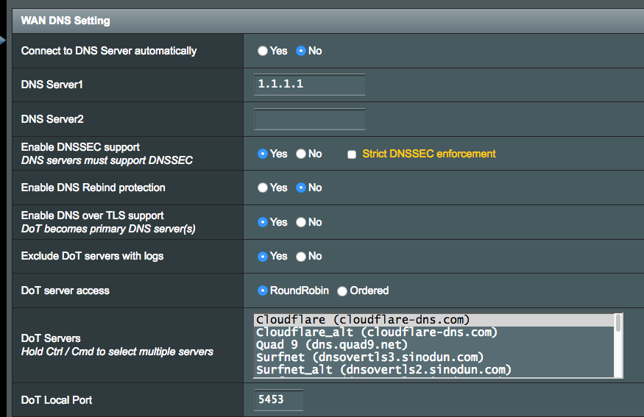The width and height of the screenshot is (644, 417).
Task: Select No for DNS Rebind protection
Action: [x=300, y=188]
